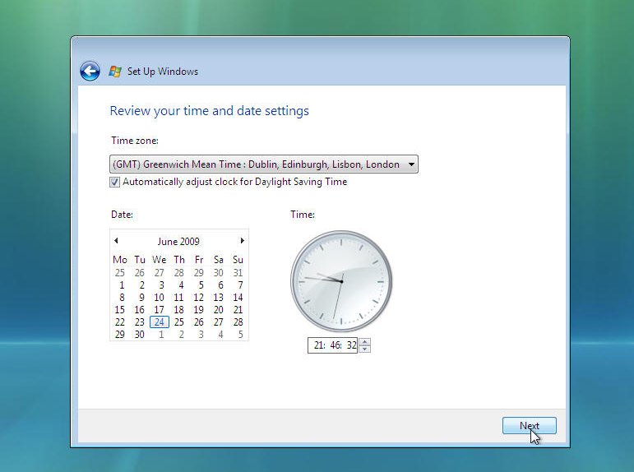Pick June 15 on the calendar
Screen dimensions: 634x472
click(x=120, y=310)
